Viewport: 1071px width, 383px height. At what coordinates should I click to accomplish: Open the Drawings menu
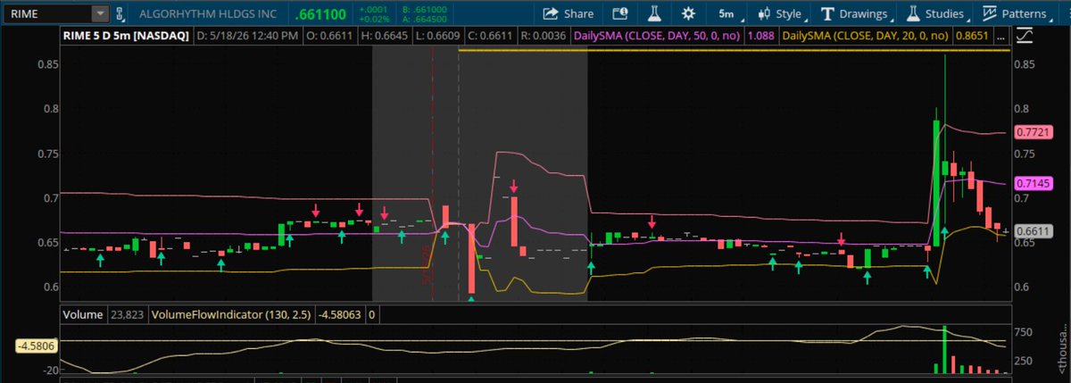(x=858, y=14)
